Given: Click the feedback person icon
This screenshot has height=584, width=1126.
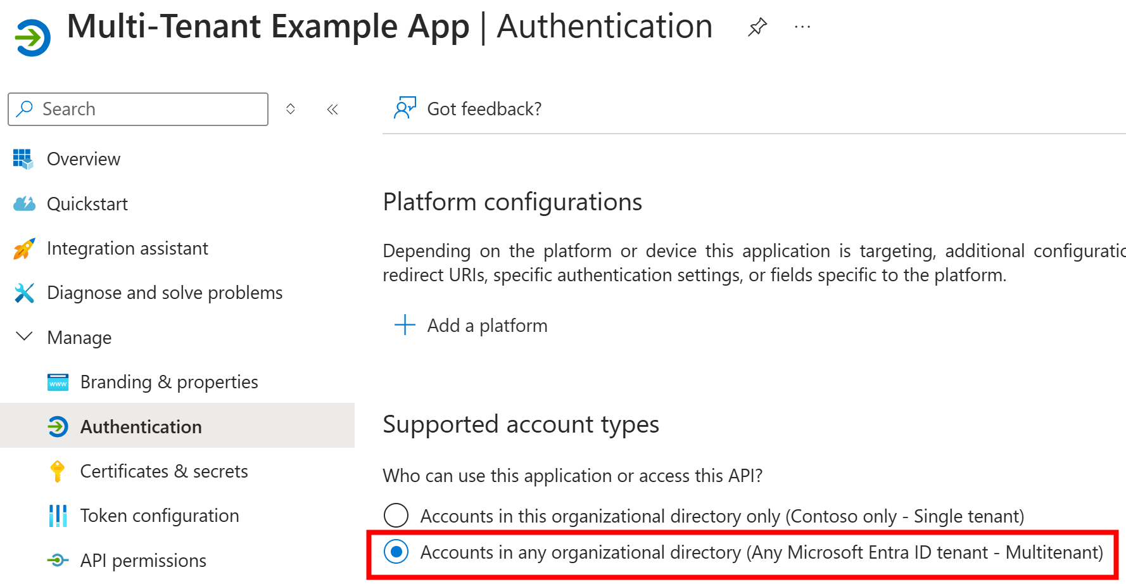Looking at the screenshot, I should (405, 108).
